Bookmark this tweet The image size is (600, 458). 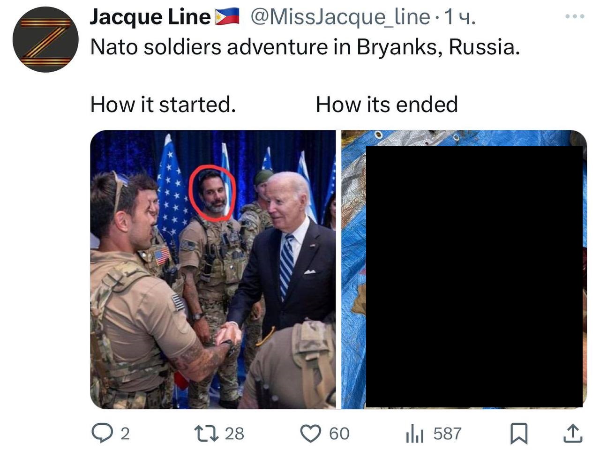tap(518, 433)
